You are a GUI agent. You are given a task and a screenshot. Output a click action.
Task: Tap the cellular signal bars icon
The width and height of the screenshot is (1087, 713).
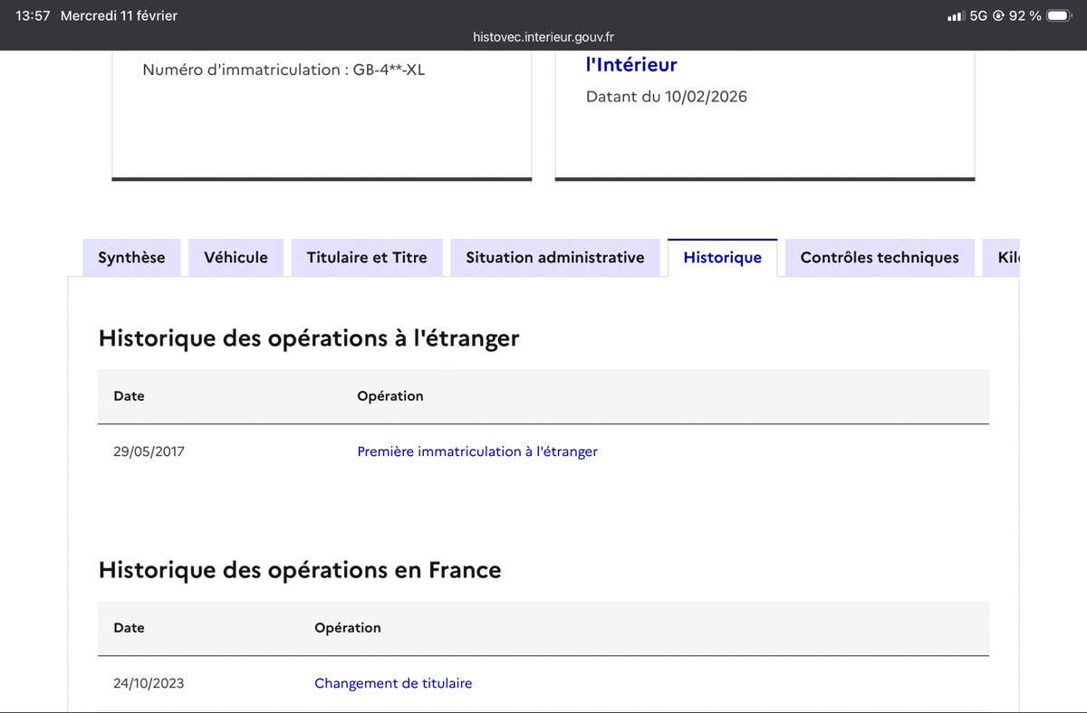[956, 15]
